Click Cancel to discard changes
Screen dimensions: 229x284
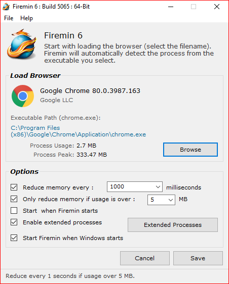click(145, 258)
